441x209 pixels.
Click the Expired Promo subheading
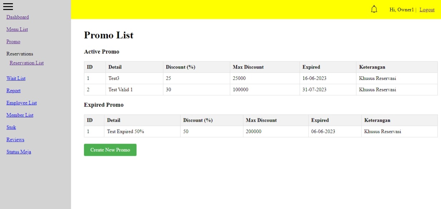coord(104,105)
